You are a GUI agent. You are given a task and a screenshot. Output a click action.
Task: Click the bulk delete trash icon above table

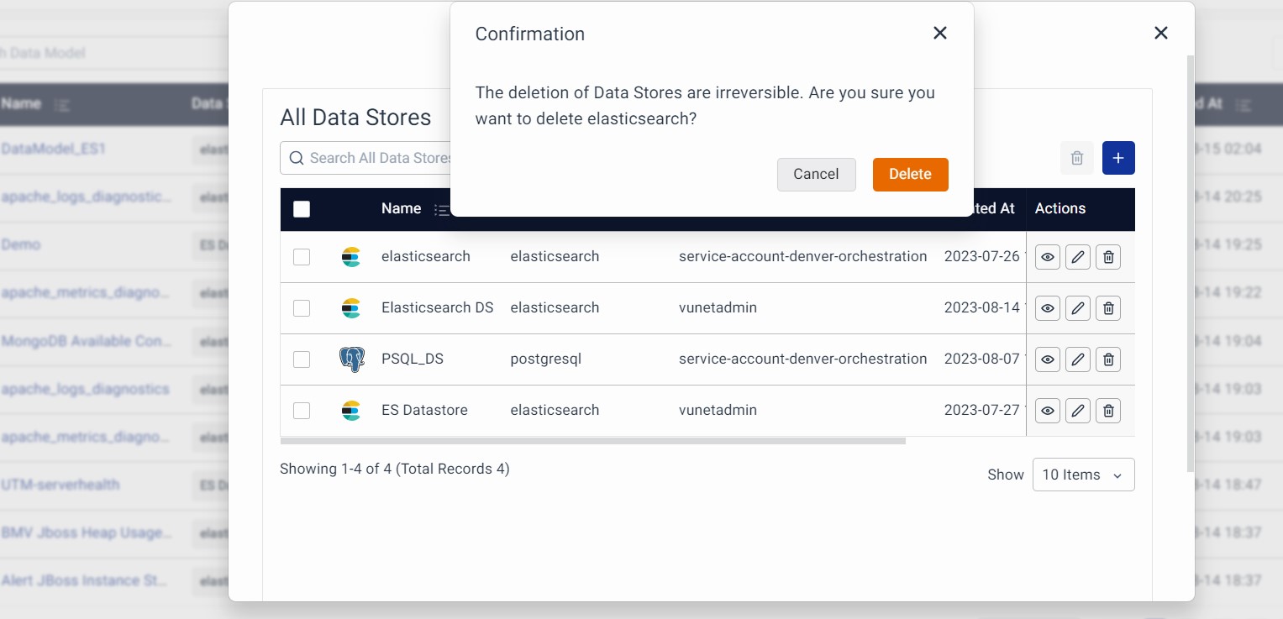(1076, 158)
